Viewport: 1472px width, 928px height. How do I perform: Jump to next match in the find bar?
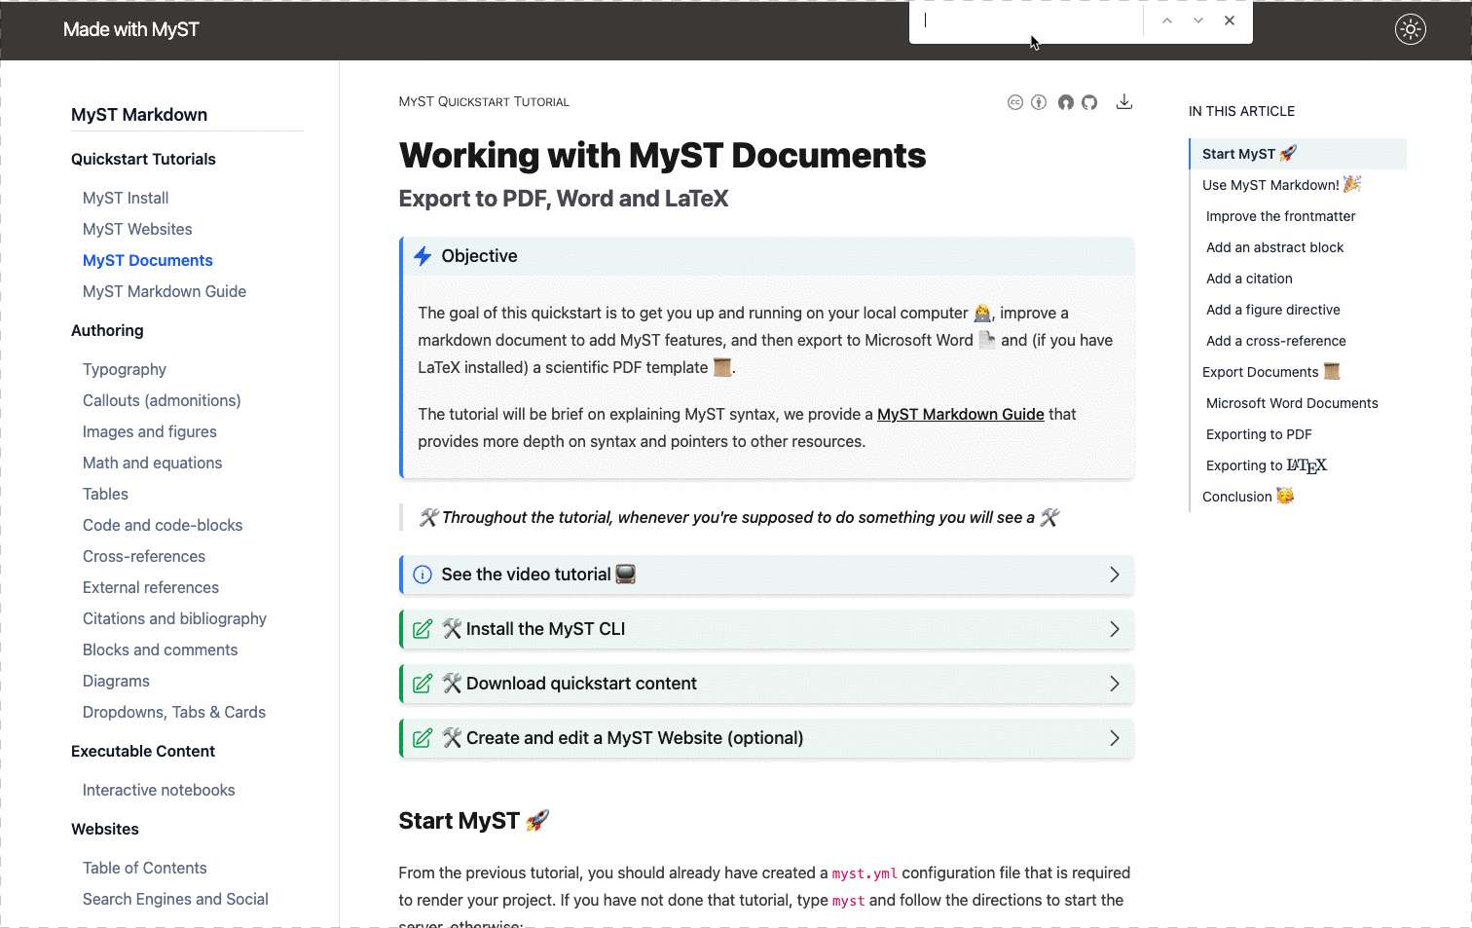(x=1197, y=19)
